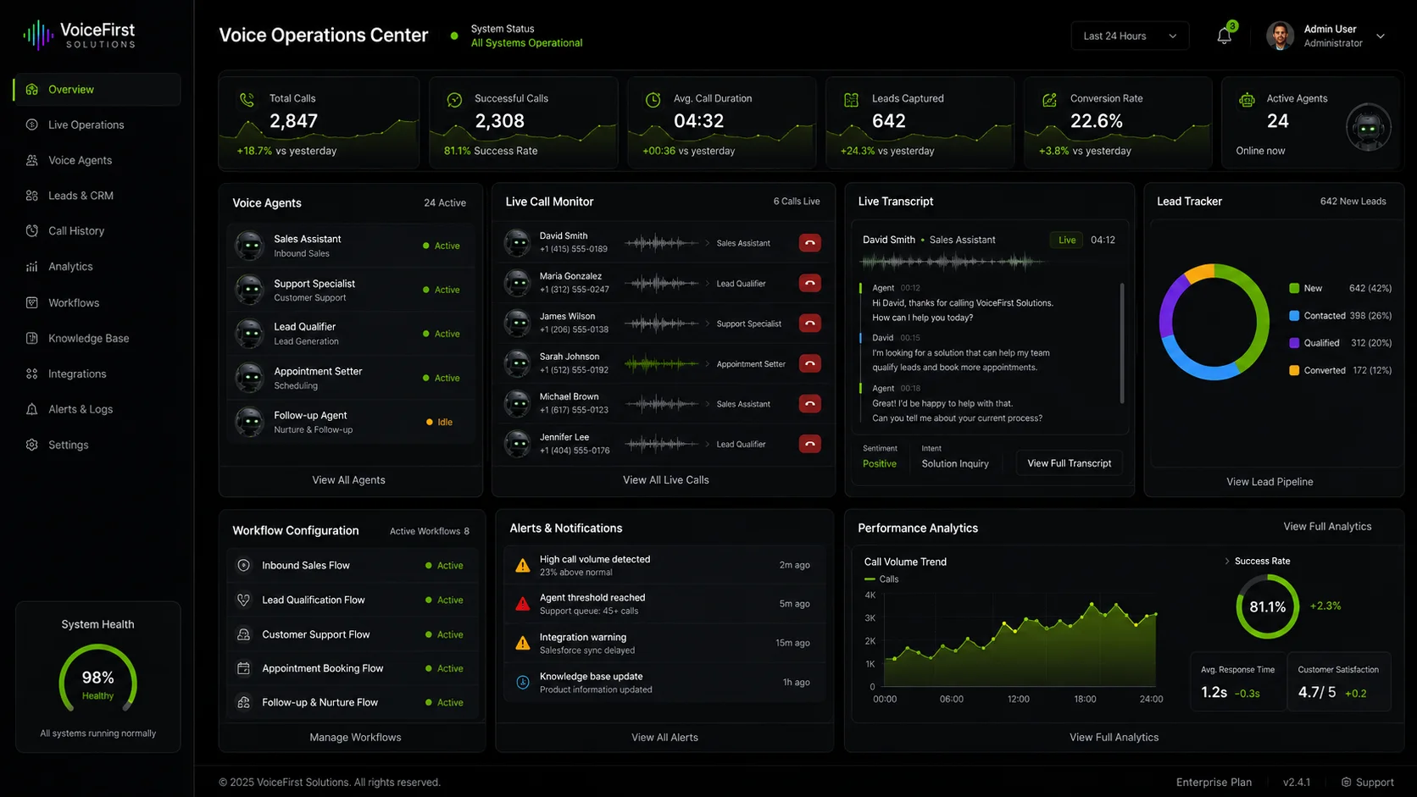Select the Qualified purple legend swatch
Image resolution: width=1417 pixels, height=797 pixels.
(1294, 343)
